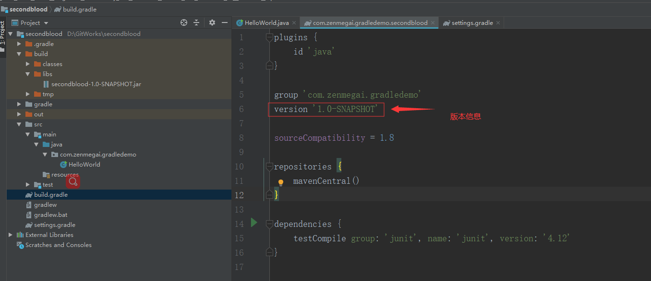Click the External Libraries bar-chart icon

[x=20, y=235]
